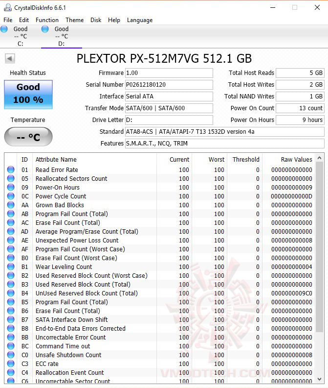Click the Firmware field showing 1.00

pyautogui.click(x=169, y=73)
